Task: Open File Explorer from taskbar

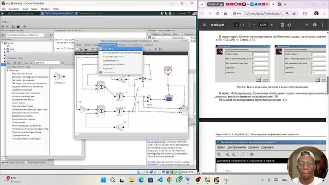Action: [132, 180]
